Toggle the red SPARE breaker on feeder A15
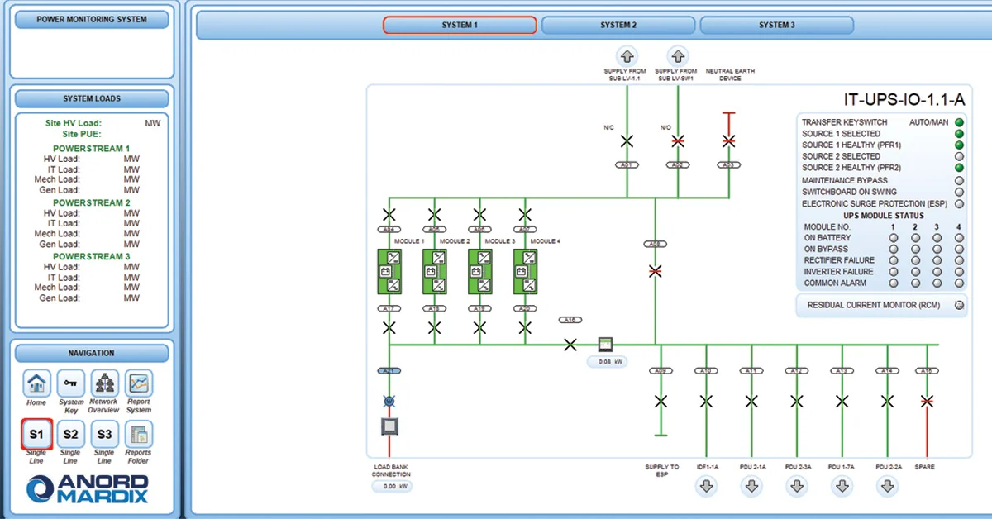The image size is (992, 519). pos(926,402)
